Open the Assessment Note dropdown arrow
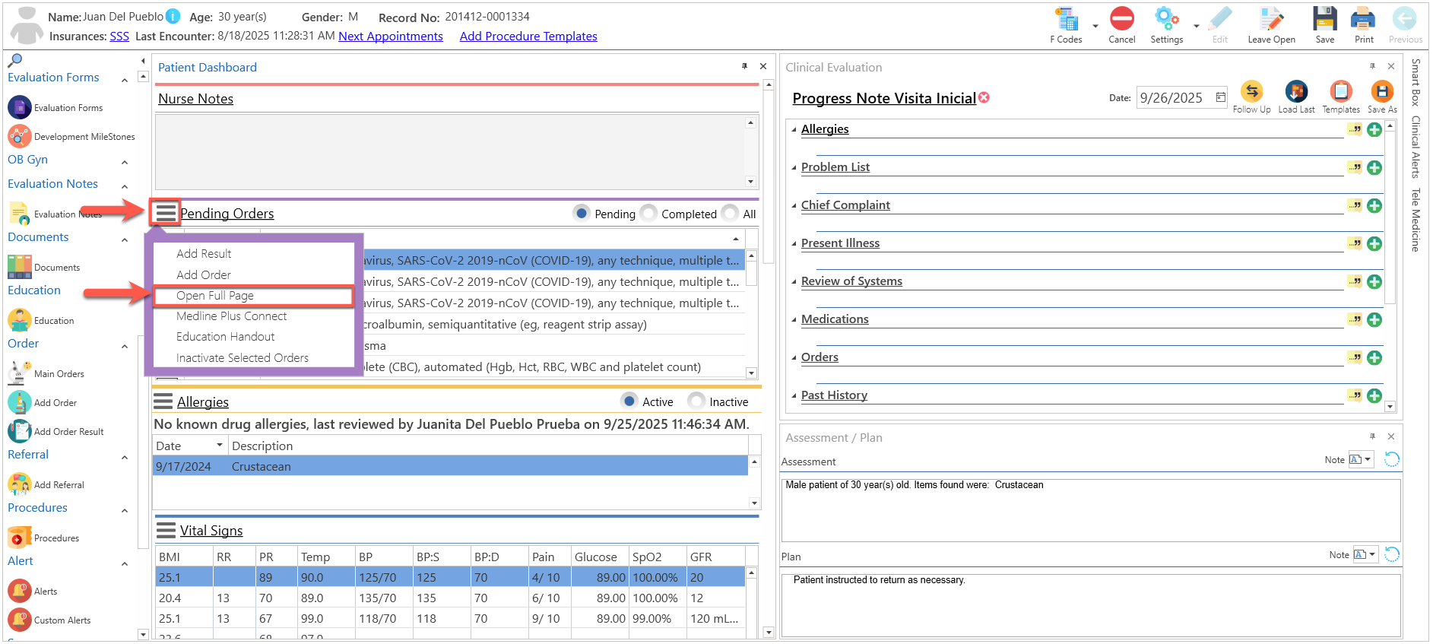Screen dimensions: 1433x644 1368,459
